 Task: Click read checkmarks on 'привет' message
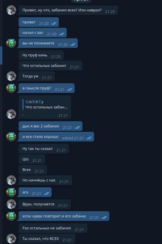pyautogui.click(x=54, y=23)
